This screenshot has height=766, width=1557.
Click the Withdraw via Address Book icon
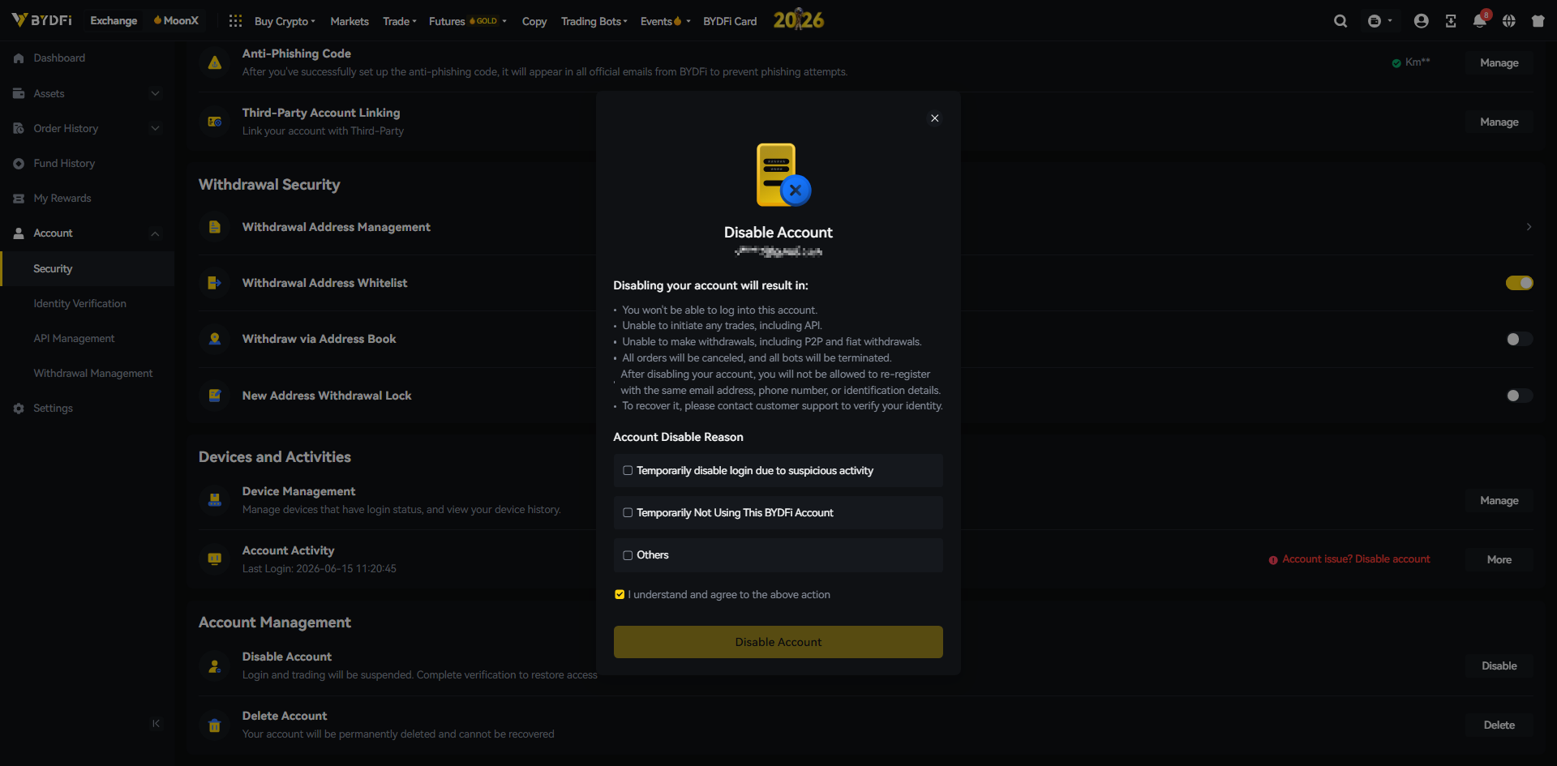tap(215, 339)
